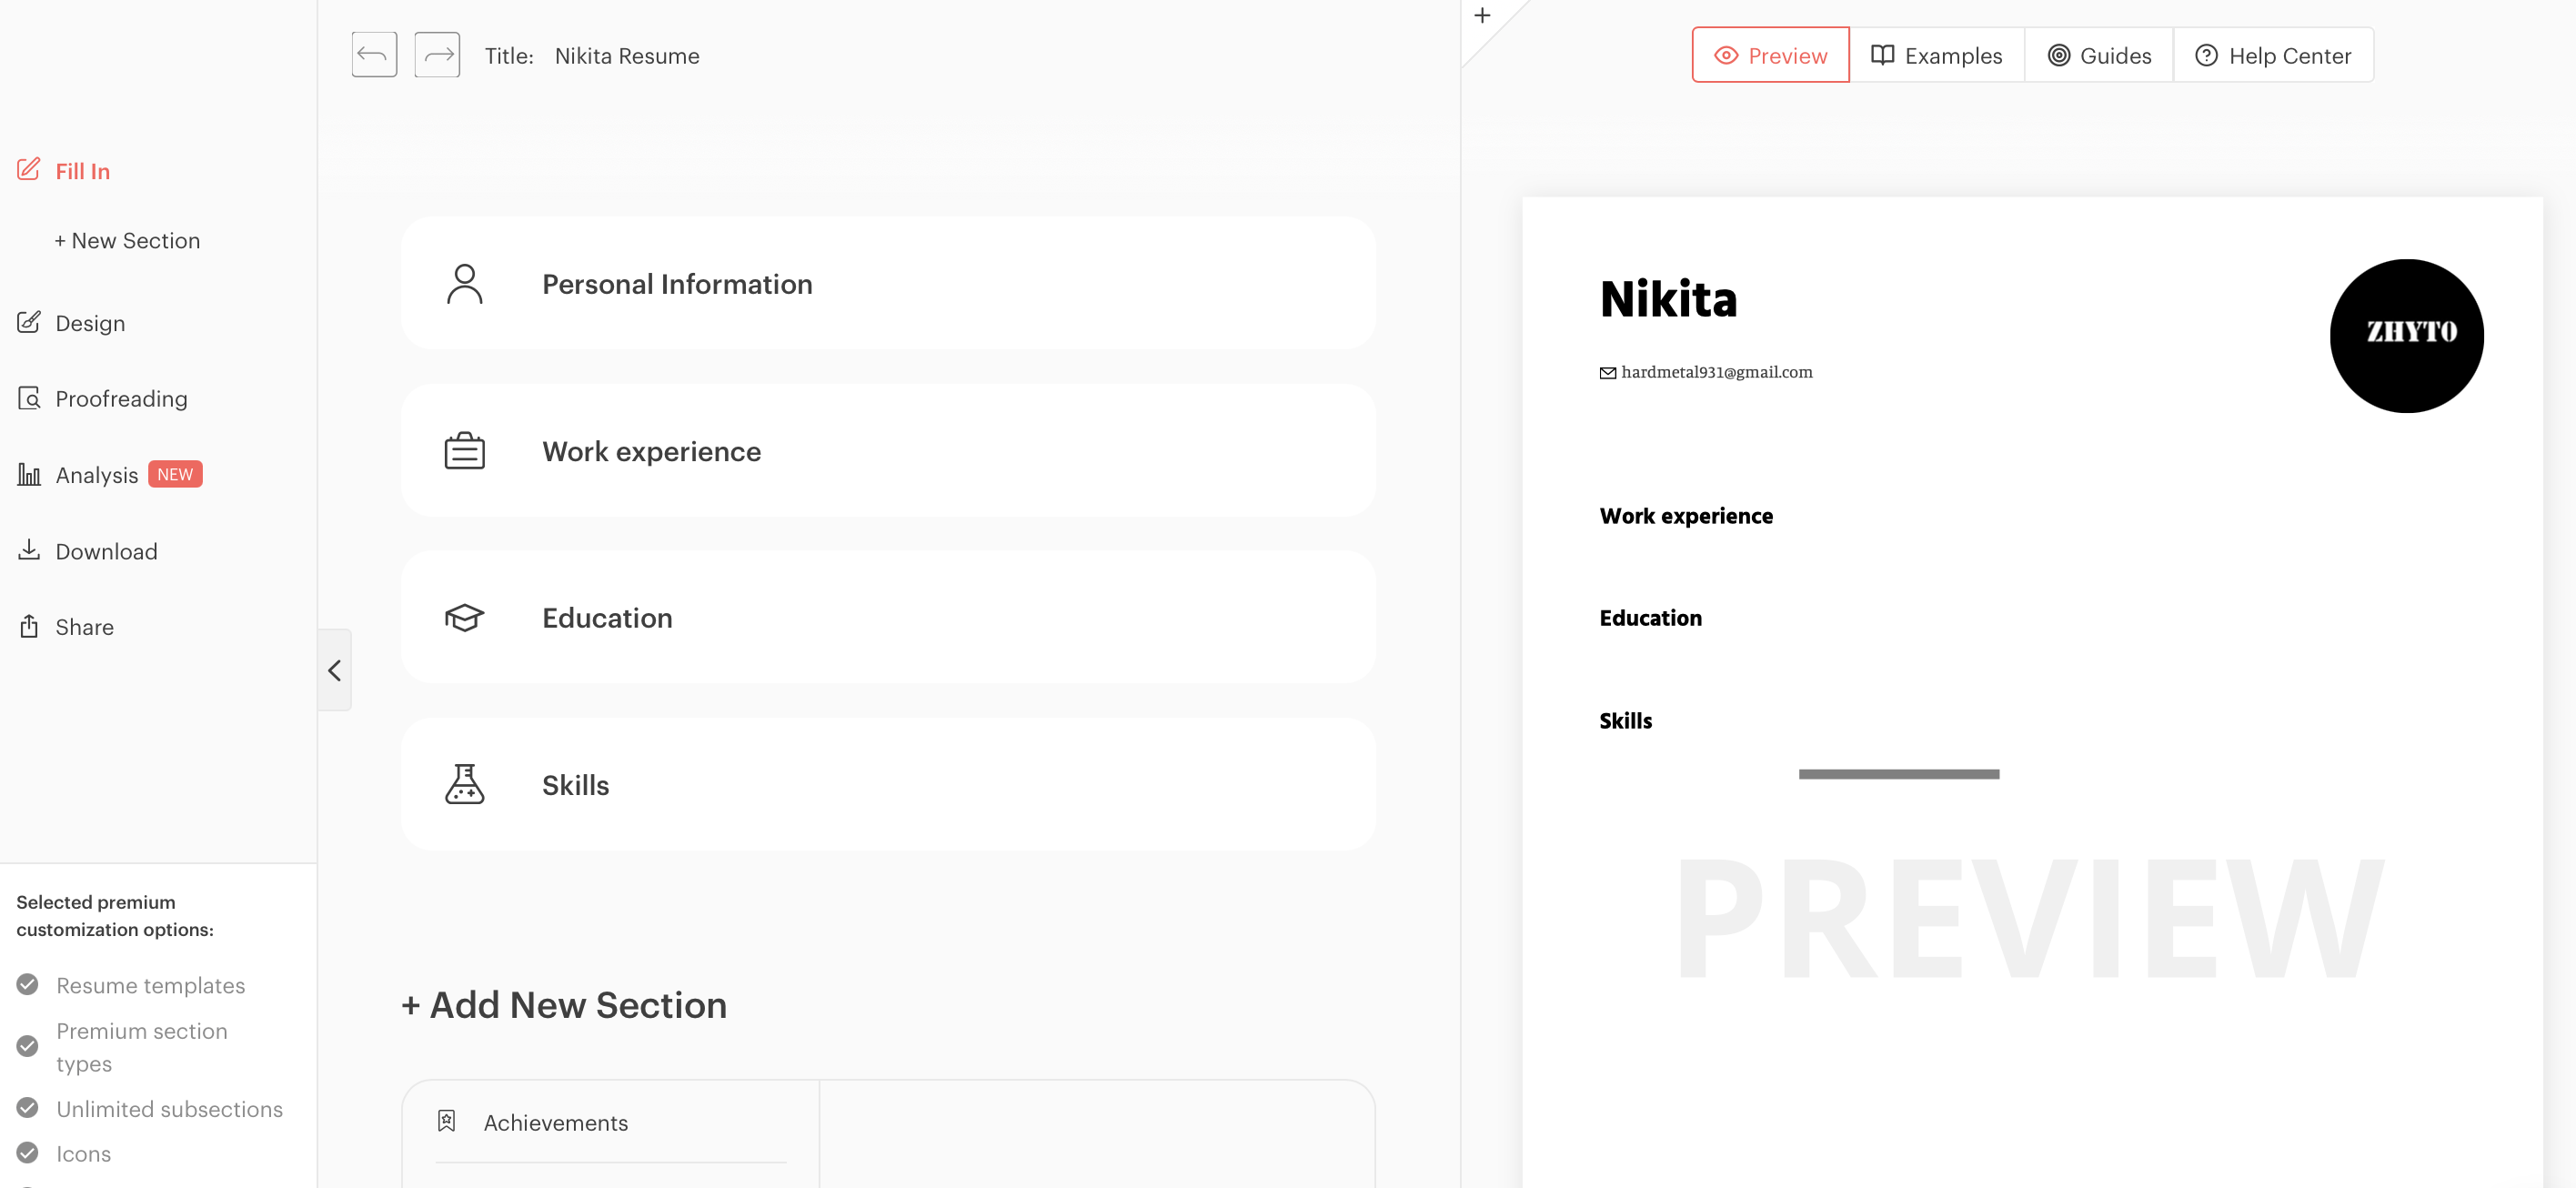2576x1188 pixels.
Task: Open the Guides tab
Action: (2098, 55)
